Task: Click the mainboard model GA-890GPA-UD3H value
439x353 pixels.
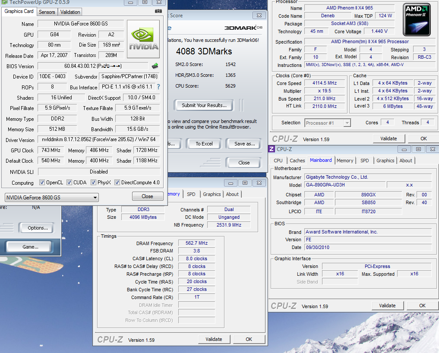Action: pyautogui.click(x=344, y=185)
